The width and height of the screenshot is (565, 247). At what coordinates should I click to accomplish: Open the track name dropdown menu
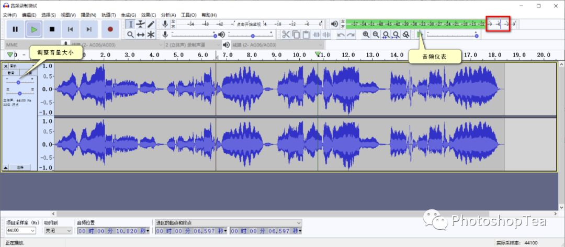pyautogui.click(x=22, y=66)
